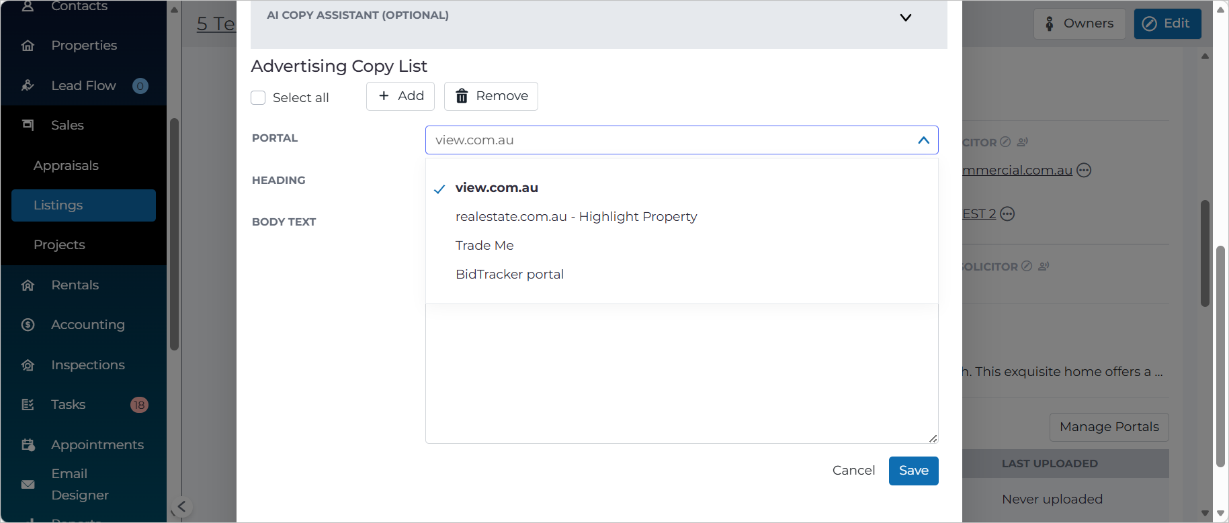
Task: Click the Rentals house icon
Action: coord(28,285)
